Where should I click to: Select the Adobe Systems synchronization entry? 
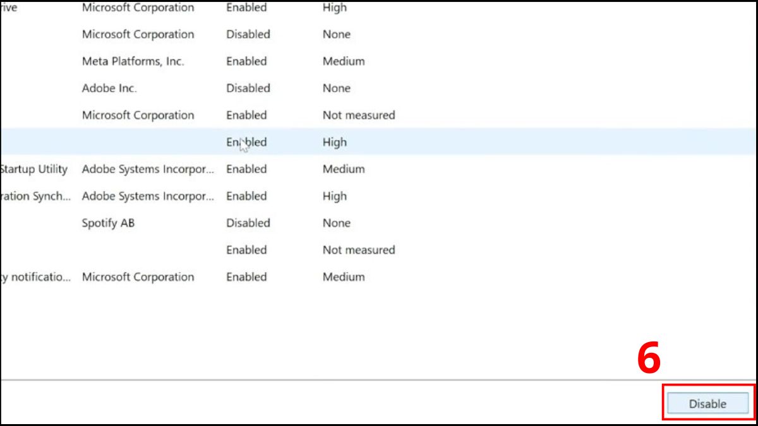pos(35,196)
